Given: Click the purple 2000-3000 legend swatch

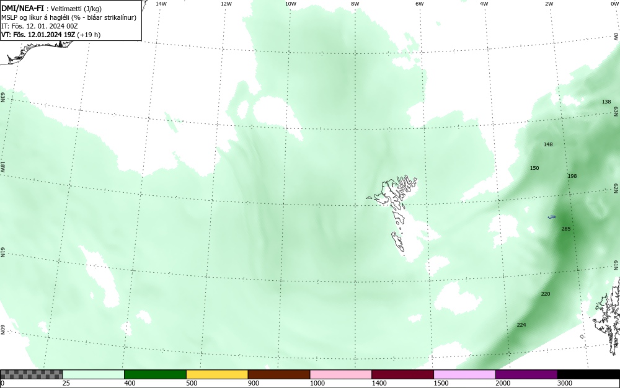Looking at the screenshot, I should [526, 374].
